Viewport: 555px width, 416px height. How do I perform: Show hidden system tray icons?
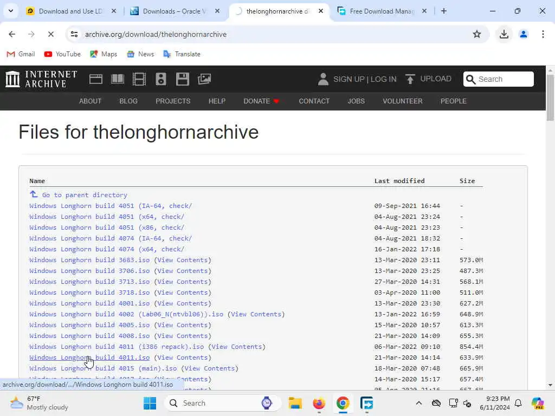tap(419, 403)
